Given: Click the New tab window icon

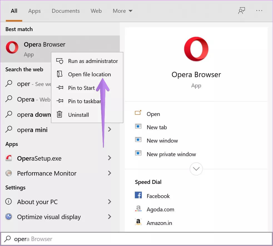Looking at the screenshot, I should click(138, 126).
